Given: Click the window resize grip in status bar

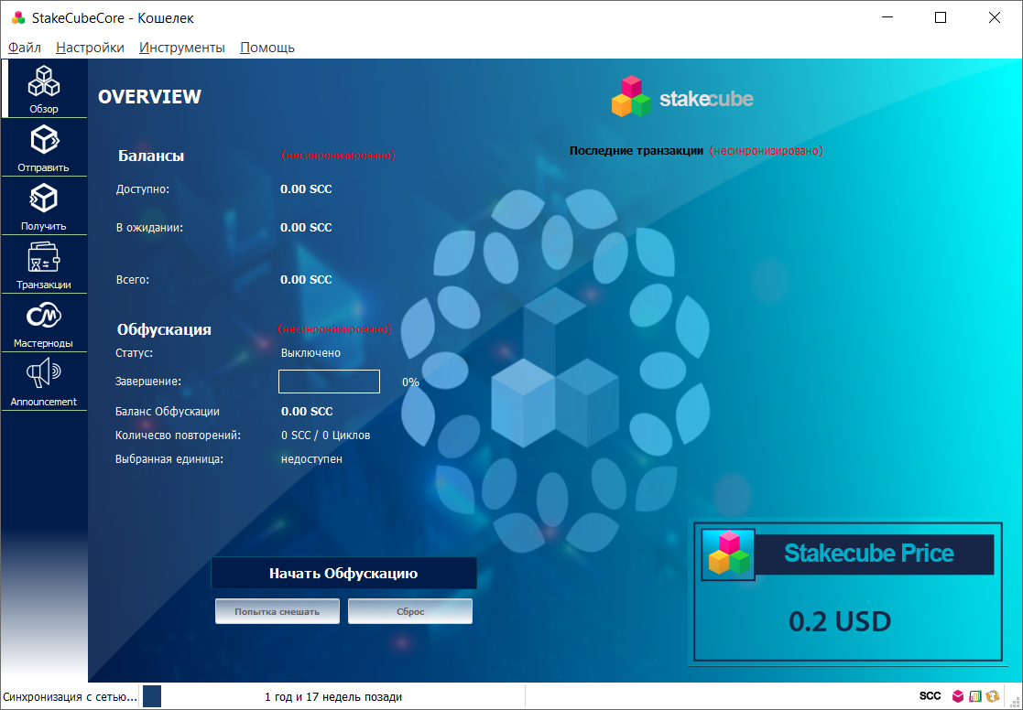Looking at the screenshot, I should click(1015, 703).
